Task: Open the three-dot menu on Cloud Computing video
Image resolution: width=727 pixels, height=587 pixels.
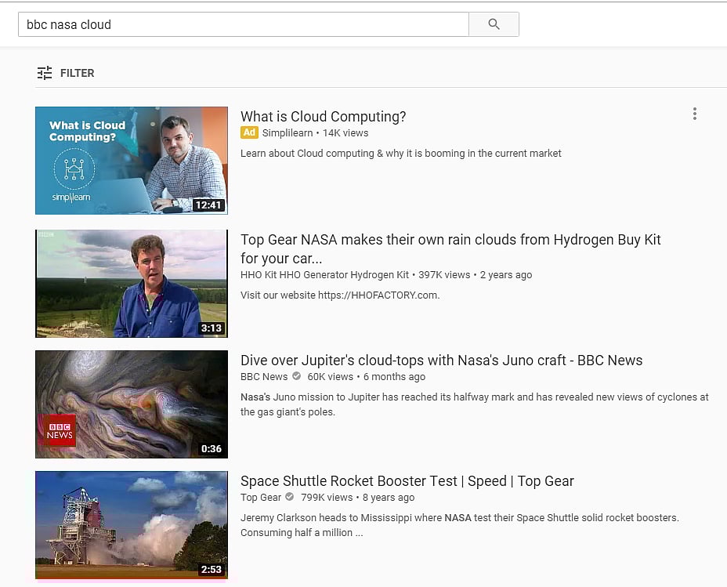Action: pyautogui.click(x=694, y=114)
